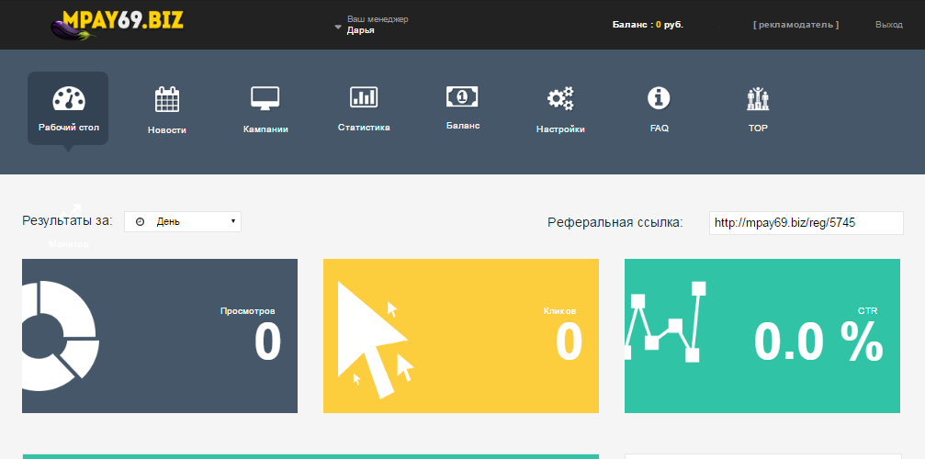Click the Ваш менеджер label
Image resolution: width=925 pixels, height=459 pixels.
378,19
